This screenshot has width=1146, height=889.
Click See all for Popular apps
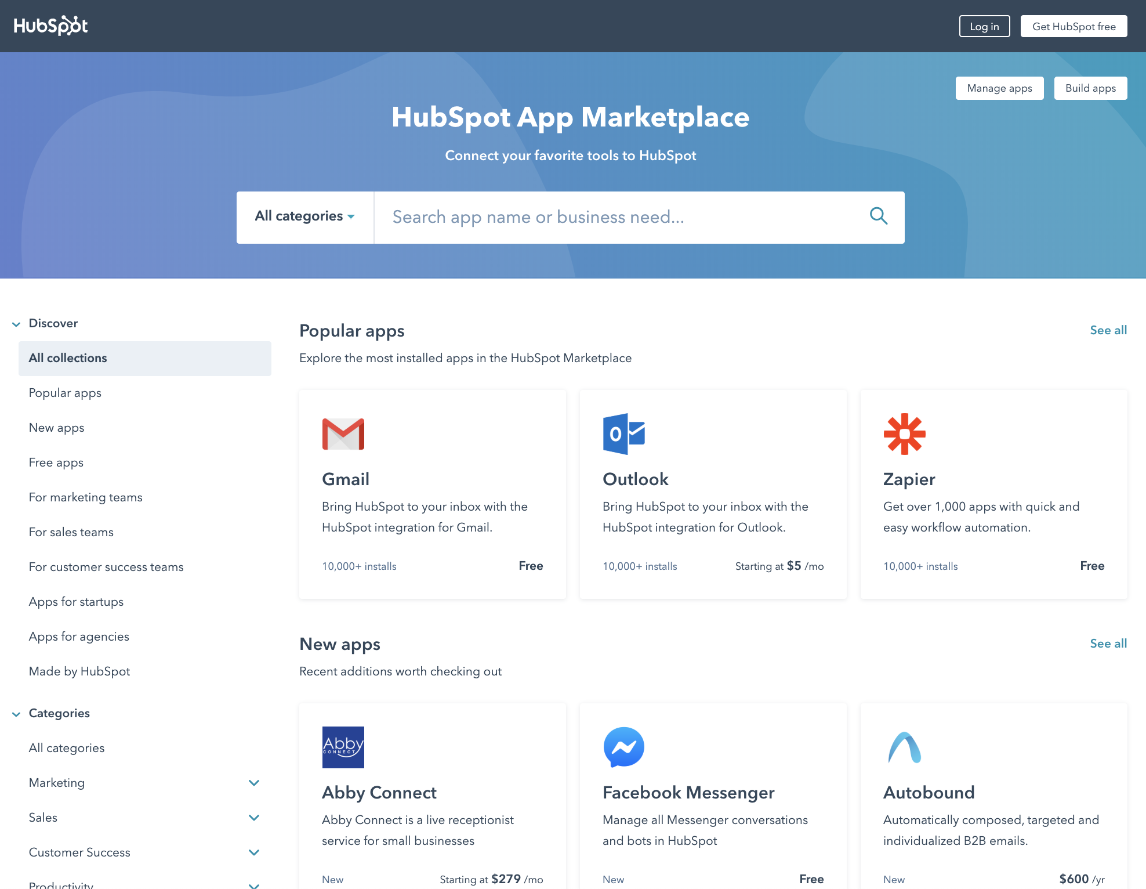[x=1108, y=330]
